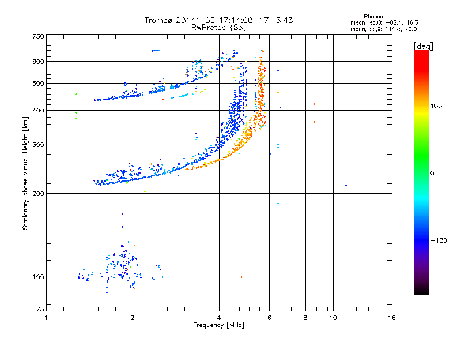Click the 200 km y-axis tick label
Image resolution: width=461 pixels, height=346 pixels.
[x=38, y=194]
